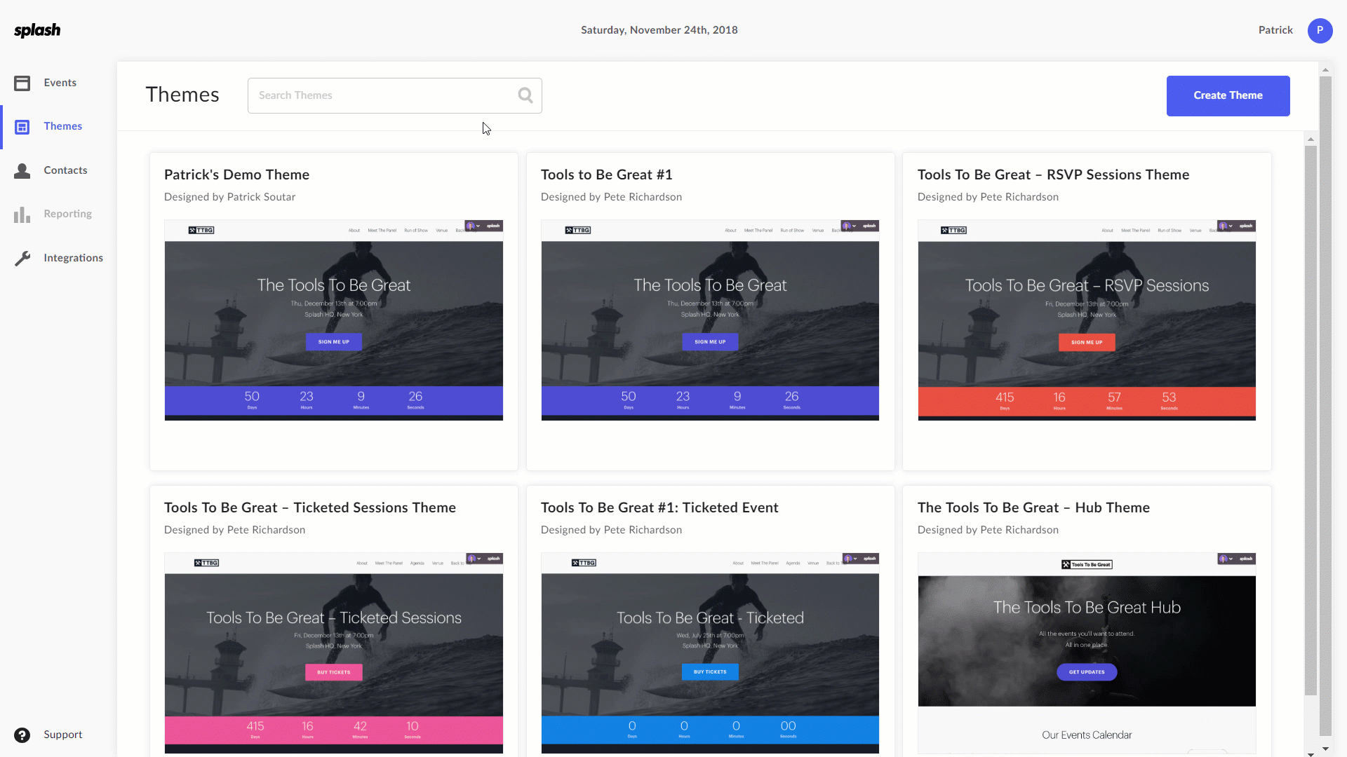Screen dimensions: 1347x757
Task: Select Tools to Be Great #1 preview thumbnail
Action: coord(710,320)
